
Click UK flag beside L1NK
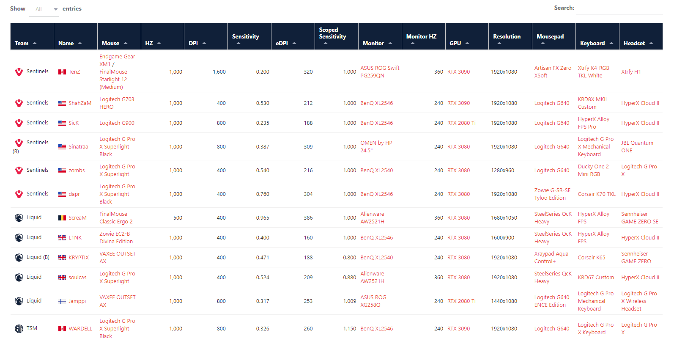point(62,238)
